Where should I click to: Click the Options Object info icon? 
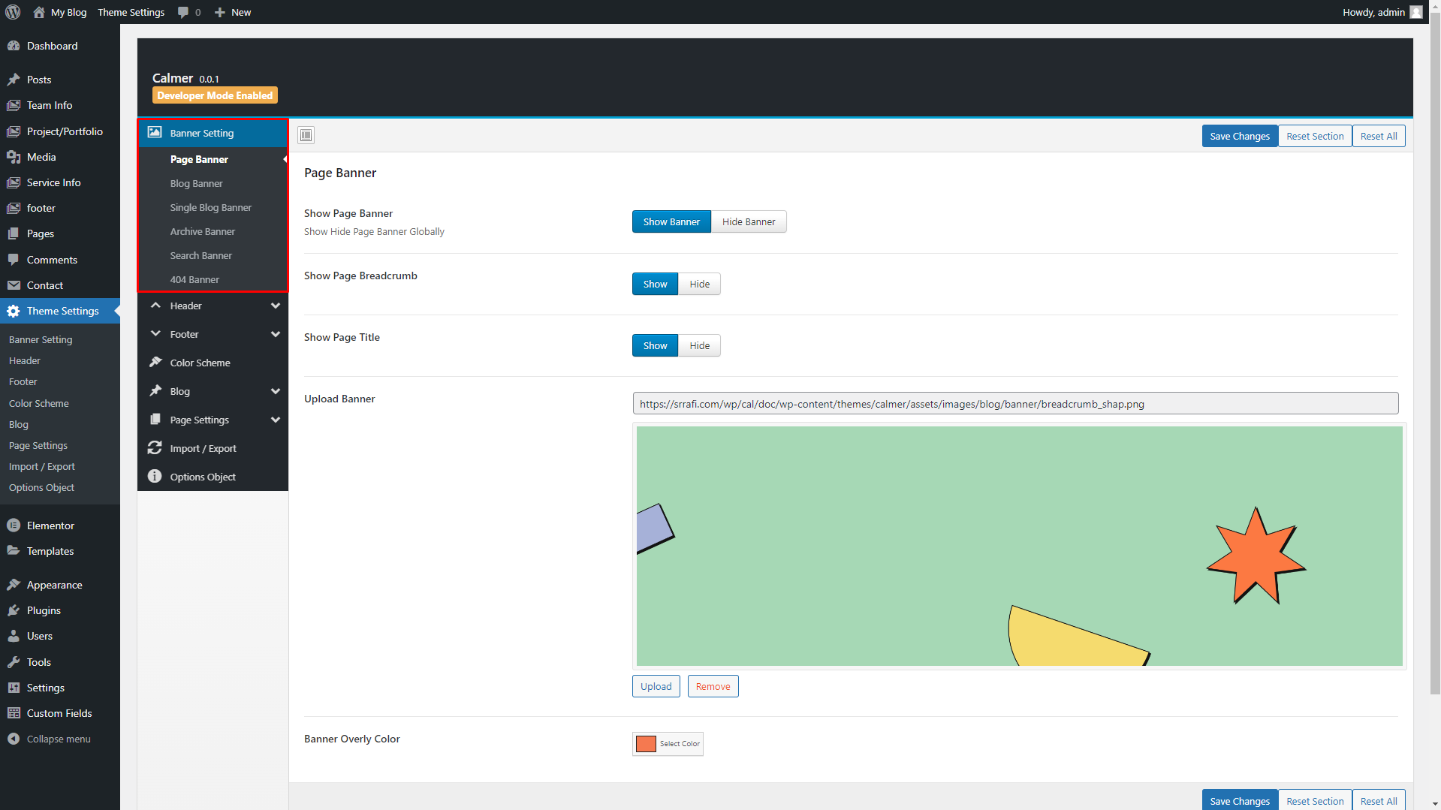click(155, 477)
